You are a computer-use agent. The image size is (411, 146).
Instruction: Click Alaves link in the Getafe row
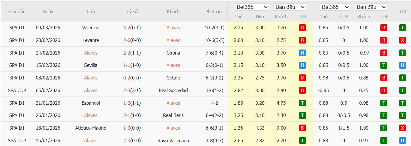(91, 78)
